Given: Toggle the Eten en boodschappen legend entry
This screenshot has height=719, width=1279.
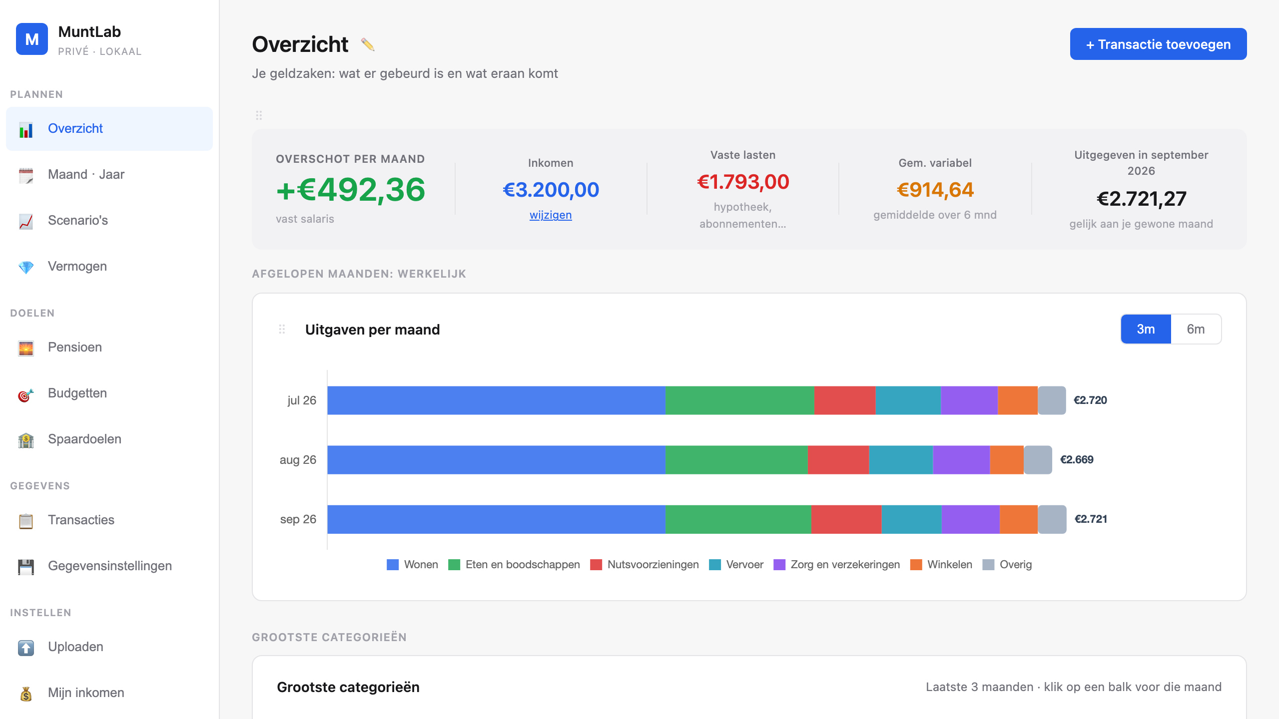Looking at the screenshot, I should pos(514,565).
